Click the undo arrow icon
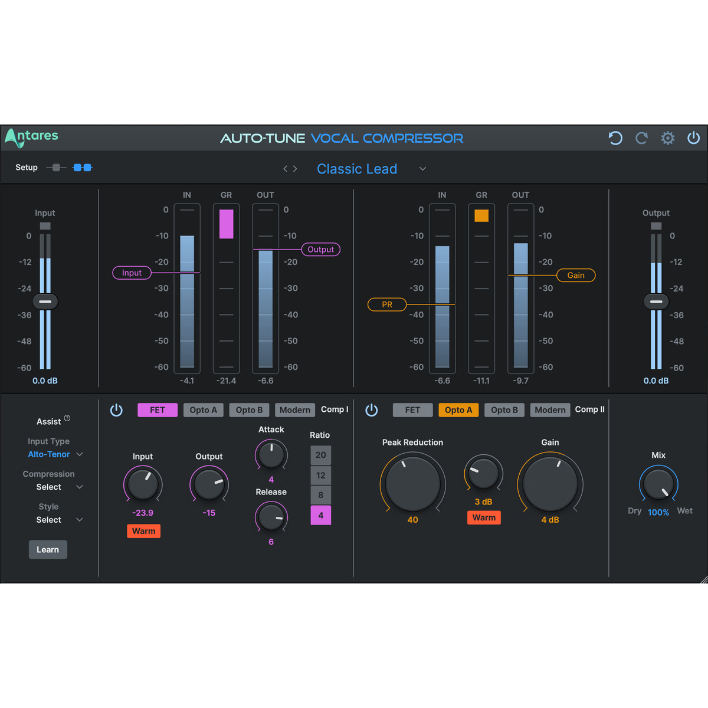Viewport: 708px width, 708px height. 615,138
